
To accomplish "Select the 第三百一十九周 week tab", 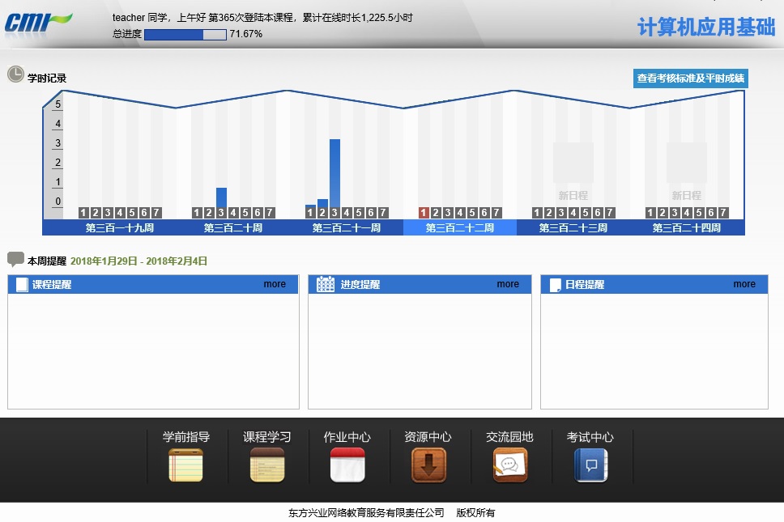I will pyautogui.click(x=120, y=227).
